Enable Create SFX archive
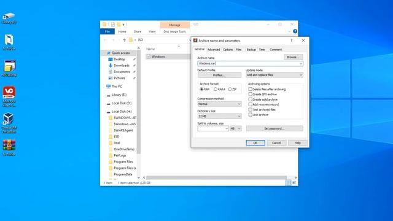 250,94
